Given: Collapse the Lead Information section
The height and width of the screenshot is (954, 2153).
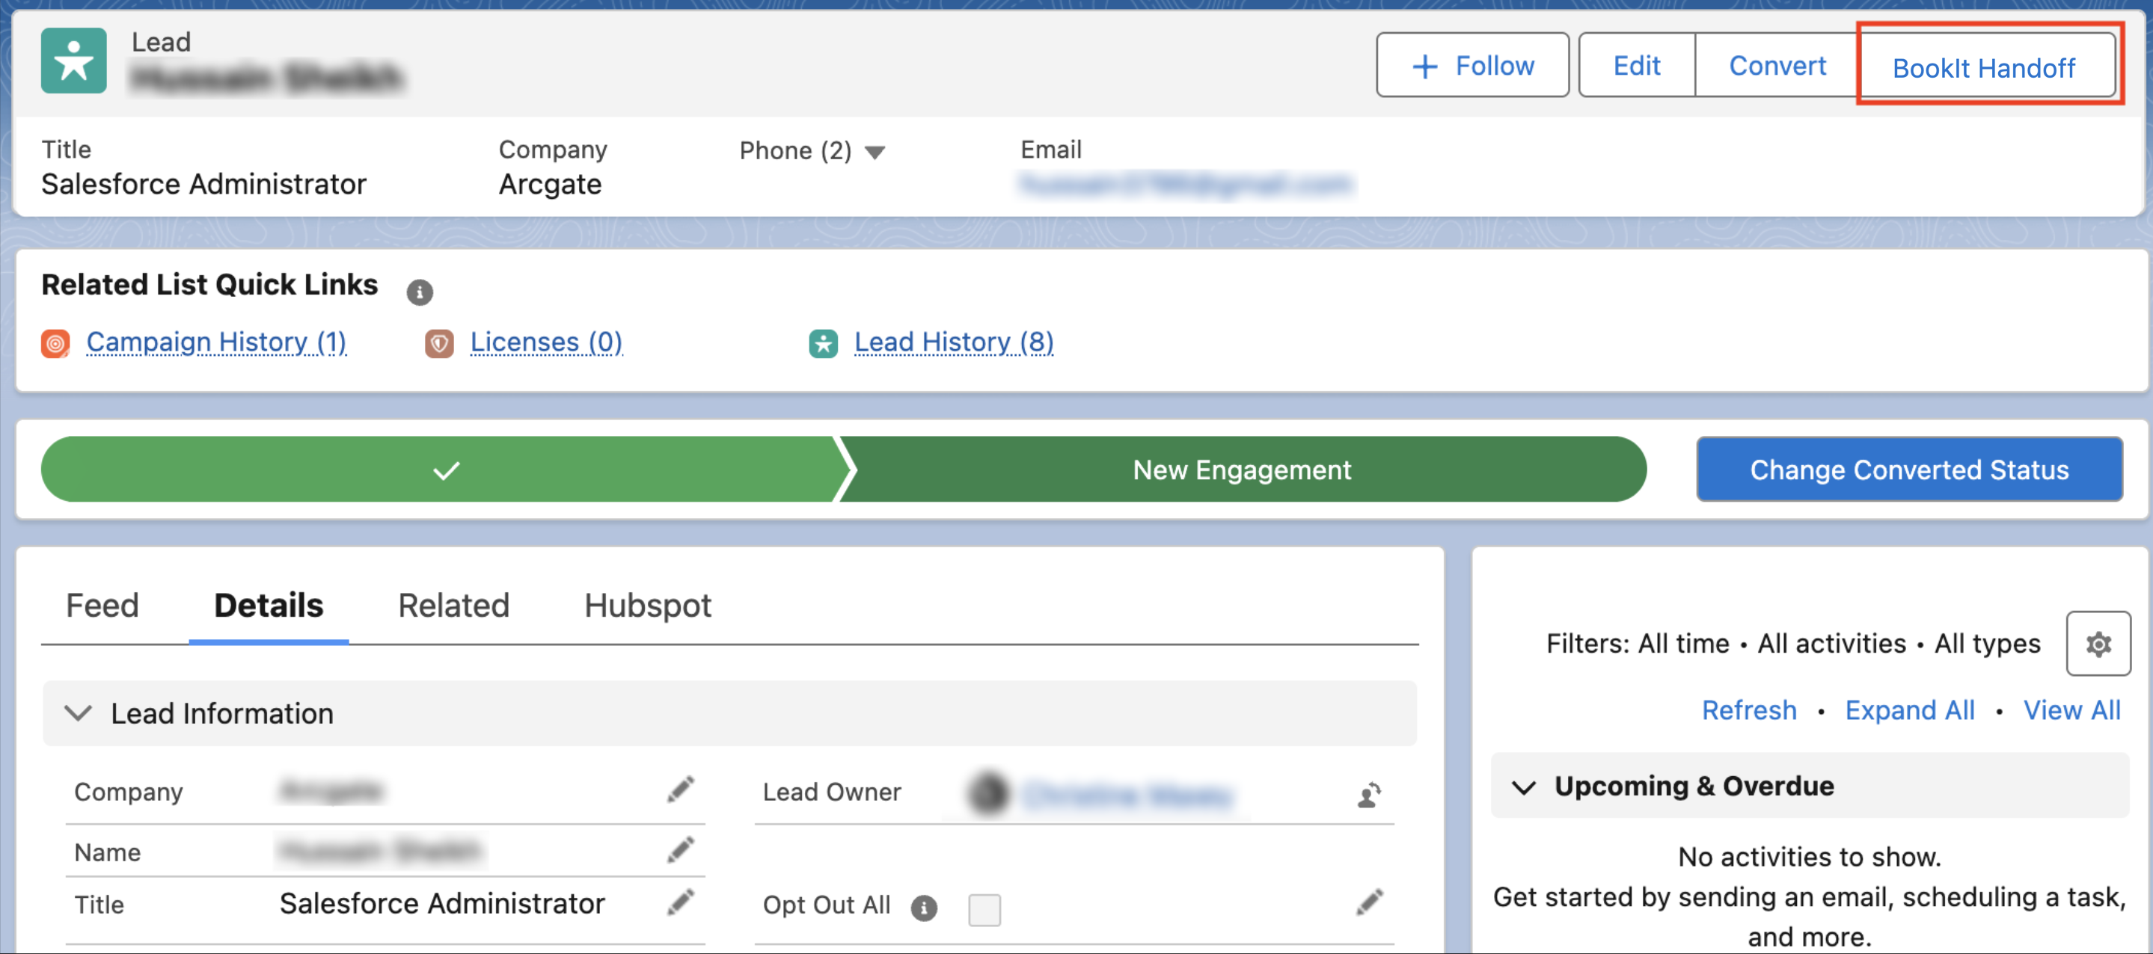Looking at the screenshot, I should point(79,713).
